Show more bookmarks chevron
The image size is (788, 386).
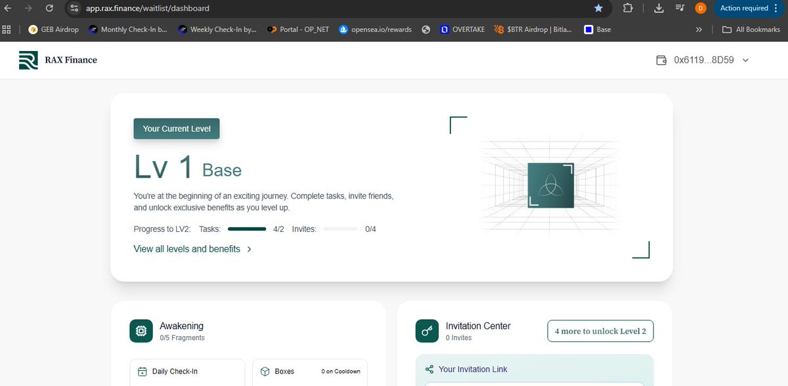pos(699,29)
